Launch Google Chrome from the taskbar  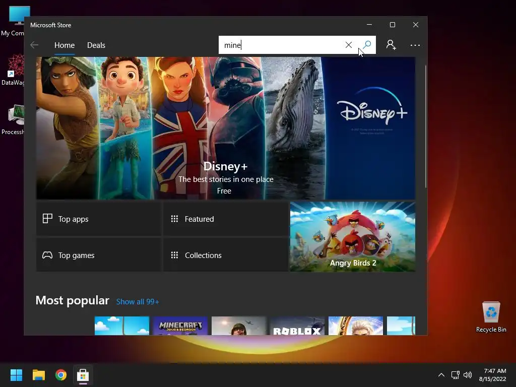[x=61, y=375]
